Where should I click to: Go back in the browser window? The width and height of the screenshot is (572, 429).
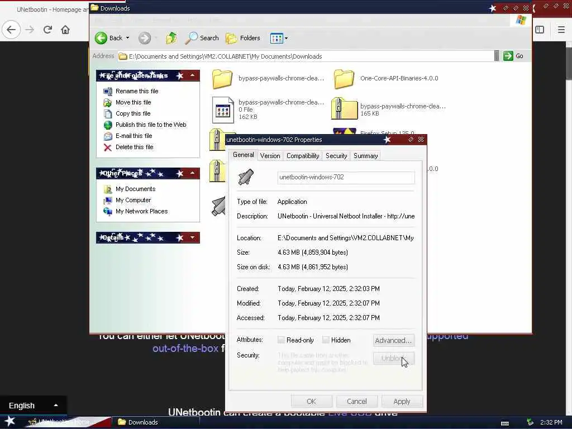[11, 30]
